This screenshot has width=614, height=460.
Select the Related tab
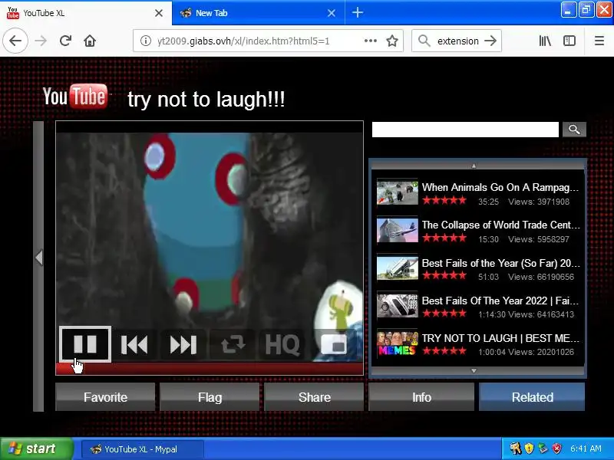[532, 397]
